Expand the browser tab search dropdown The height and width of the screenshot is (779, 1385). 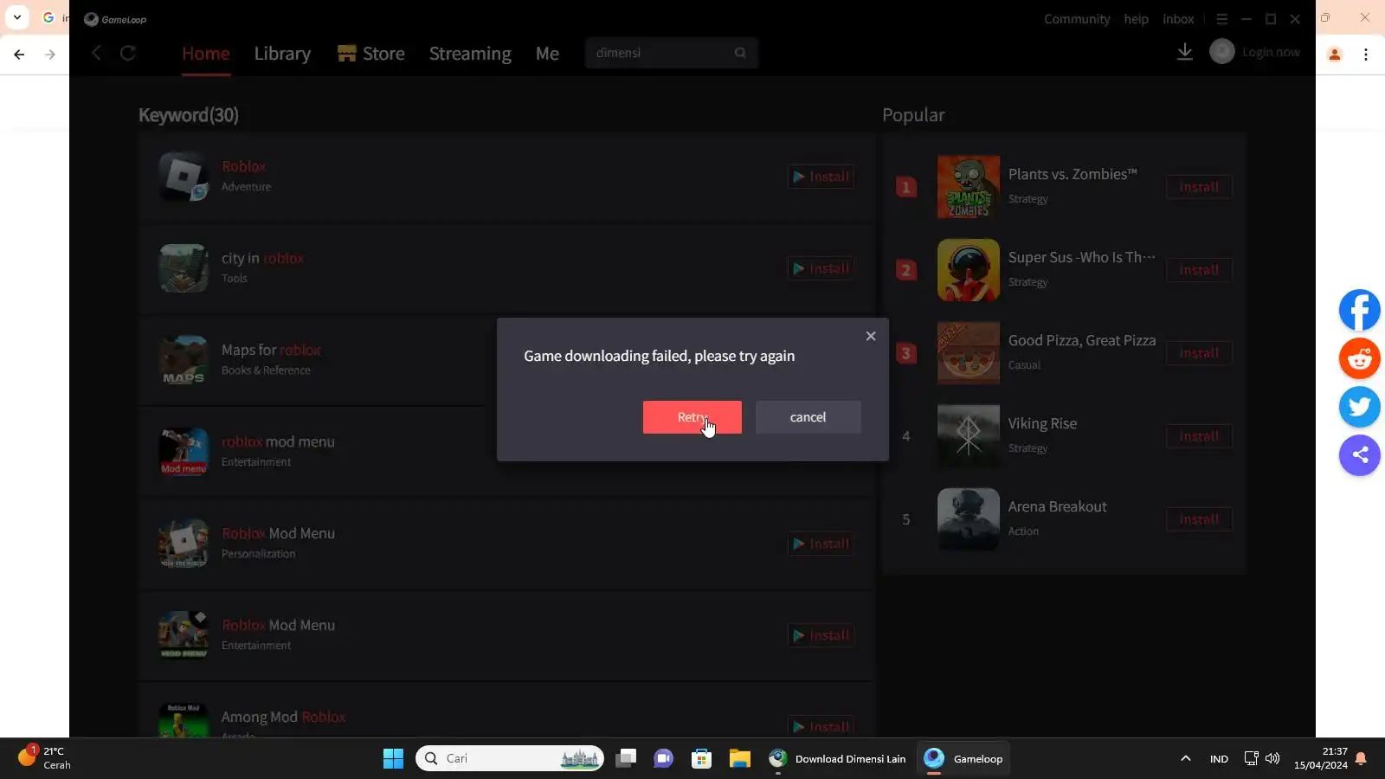[x=17, y=17]
